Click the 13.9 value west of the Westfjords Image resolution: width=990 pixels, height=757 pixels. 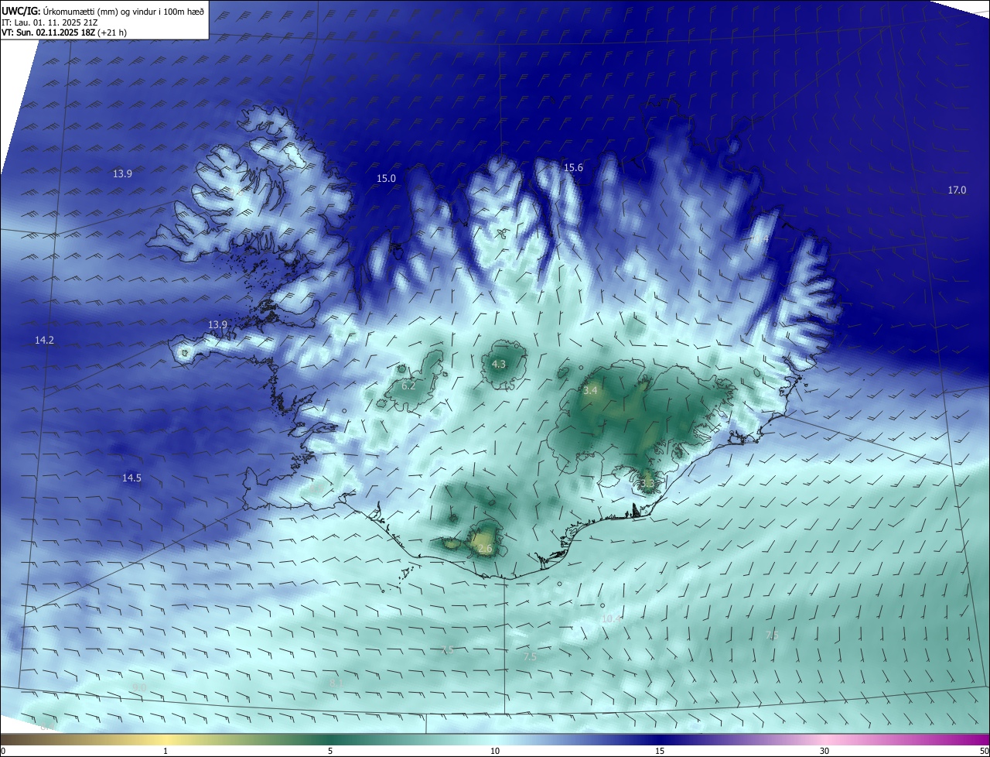point(122,174)
